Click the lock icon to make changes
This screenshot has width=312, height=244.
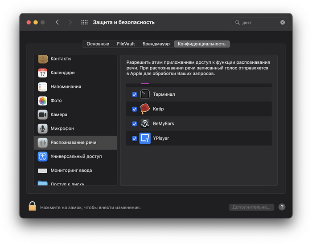[32, 206]
